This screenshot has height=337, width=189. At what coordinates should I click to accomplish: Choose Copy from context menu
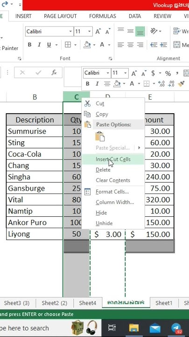coord(113,114)
